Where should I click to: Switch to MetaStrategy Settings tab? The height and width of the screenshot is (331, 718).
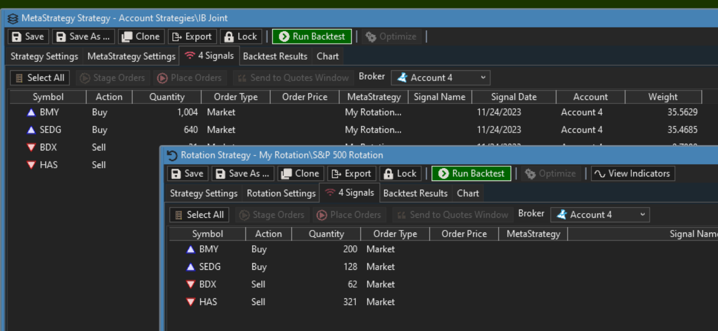click(x=131, y=56)
